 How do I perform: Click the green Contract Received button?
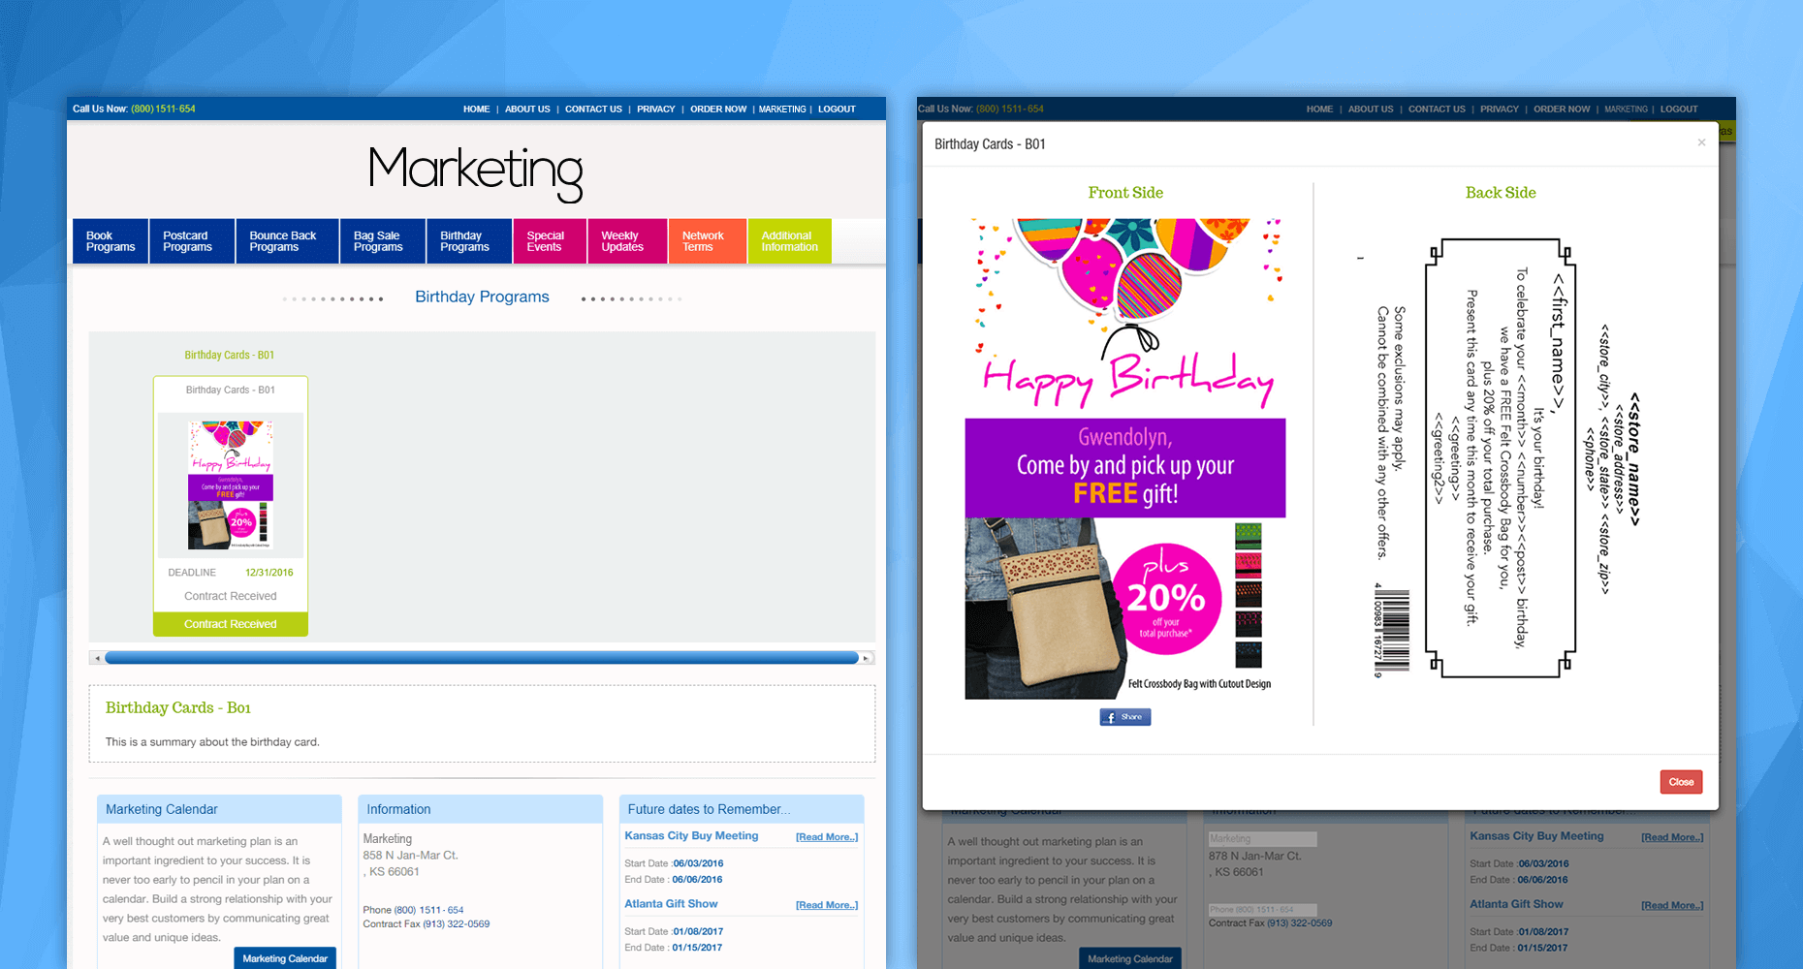[x=231, y=624]
